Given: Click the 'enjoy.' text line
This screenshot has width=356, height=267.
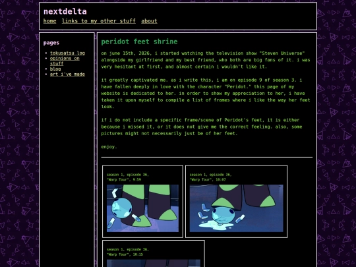Looking at the screenshot, I should [x=109, y=147].
